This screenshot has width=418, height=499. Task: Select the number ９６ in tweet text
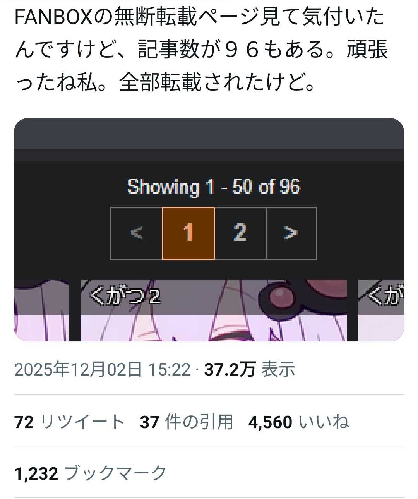pos(241,50)
